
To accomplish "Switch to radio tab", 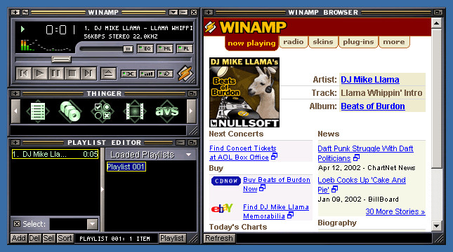I will point(294,42).
